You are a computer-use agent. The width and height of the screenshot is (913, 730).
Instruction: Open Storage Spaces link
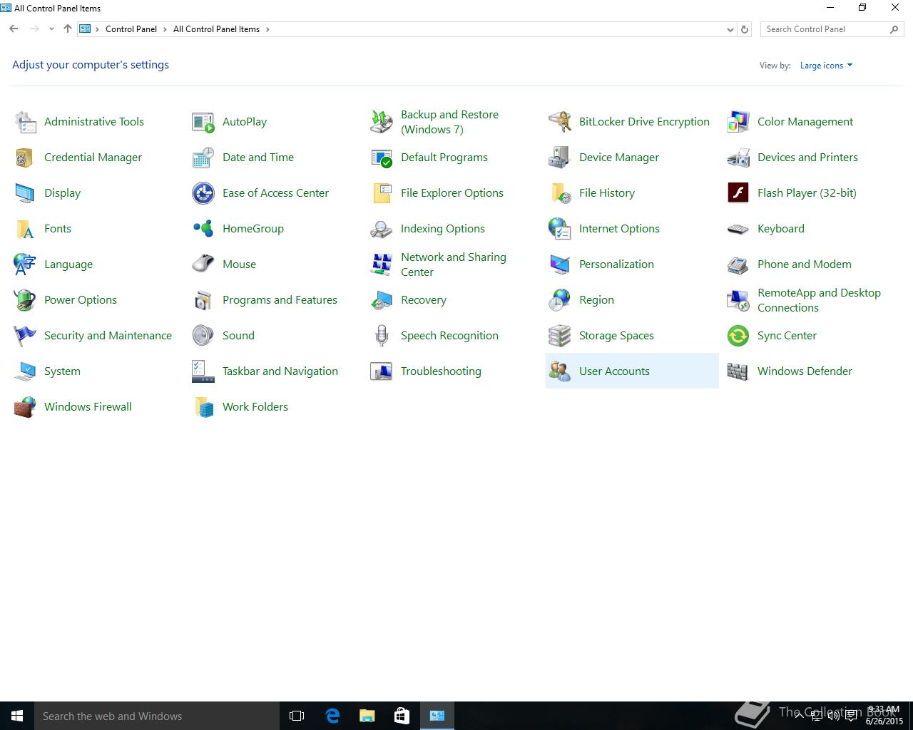tap(616, 336)
